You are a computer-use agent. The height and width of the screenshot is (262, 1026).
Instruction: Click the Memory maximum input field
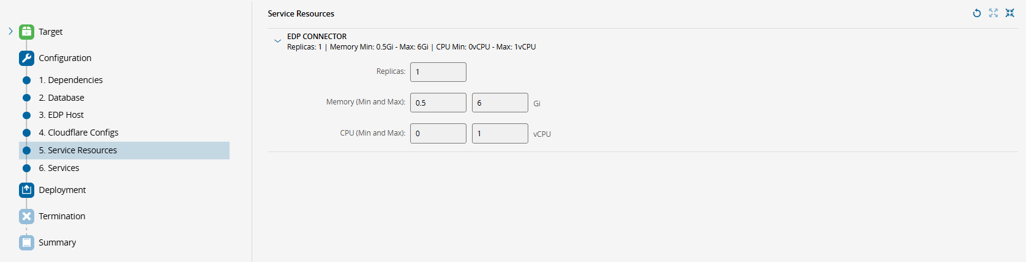(x=500, y=103)
